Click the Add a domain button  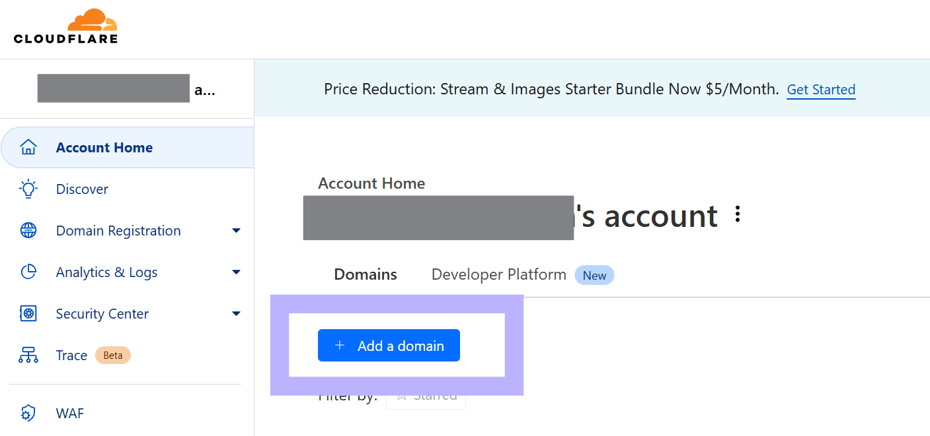coord(389,345)
